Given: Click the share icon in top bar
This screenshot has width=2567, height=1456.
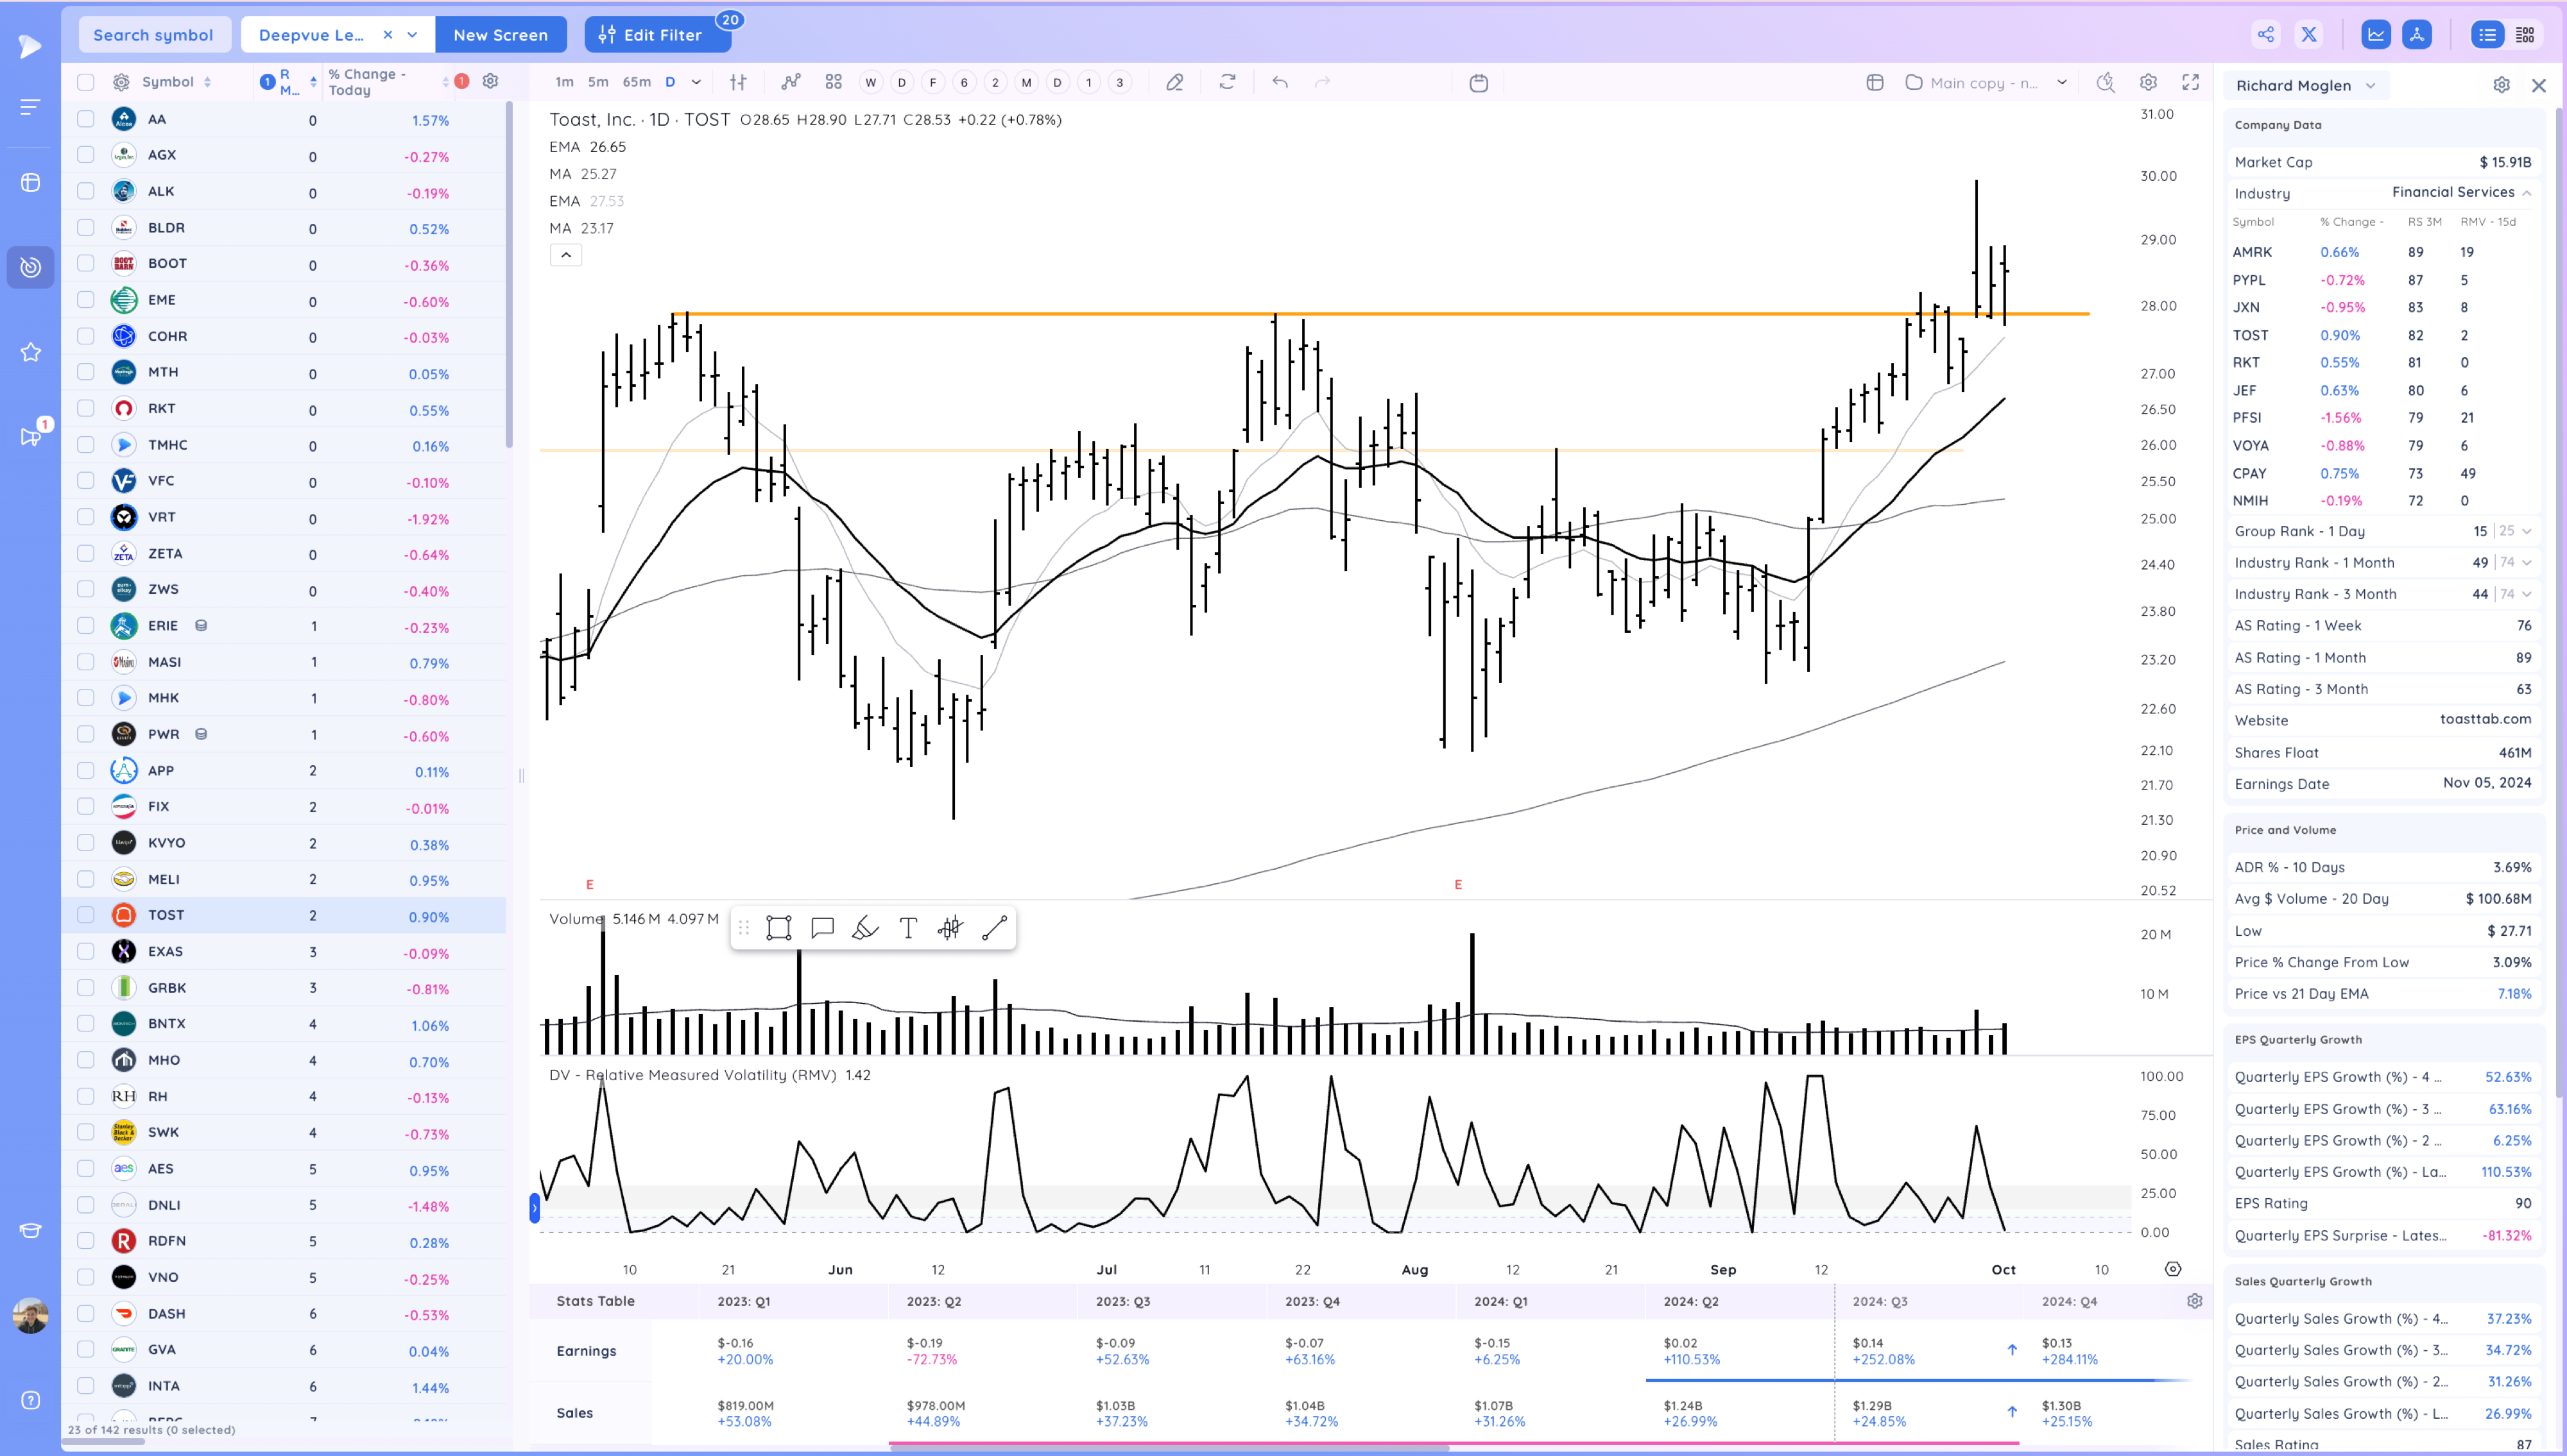Looking at the screenshot, I should (x=2265, y=35).
